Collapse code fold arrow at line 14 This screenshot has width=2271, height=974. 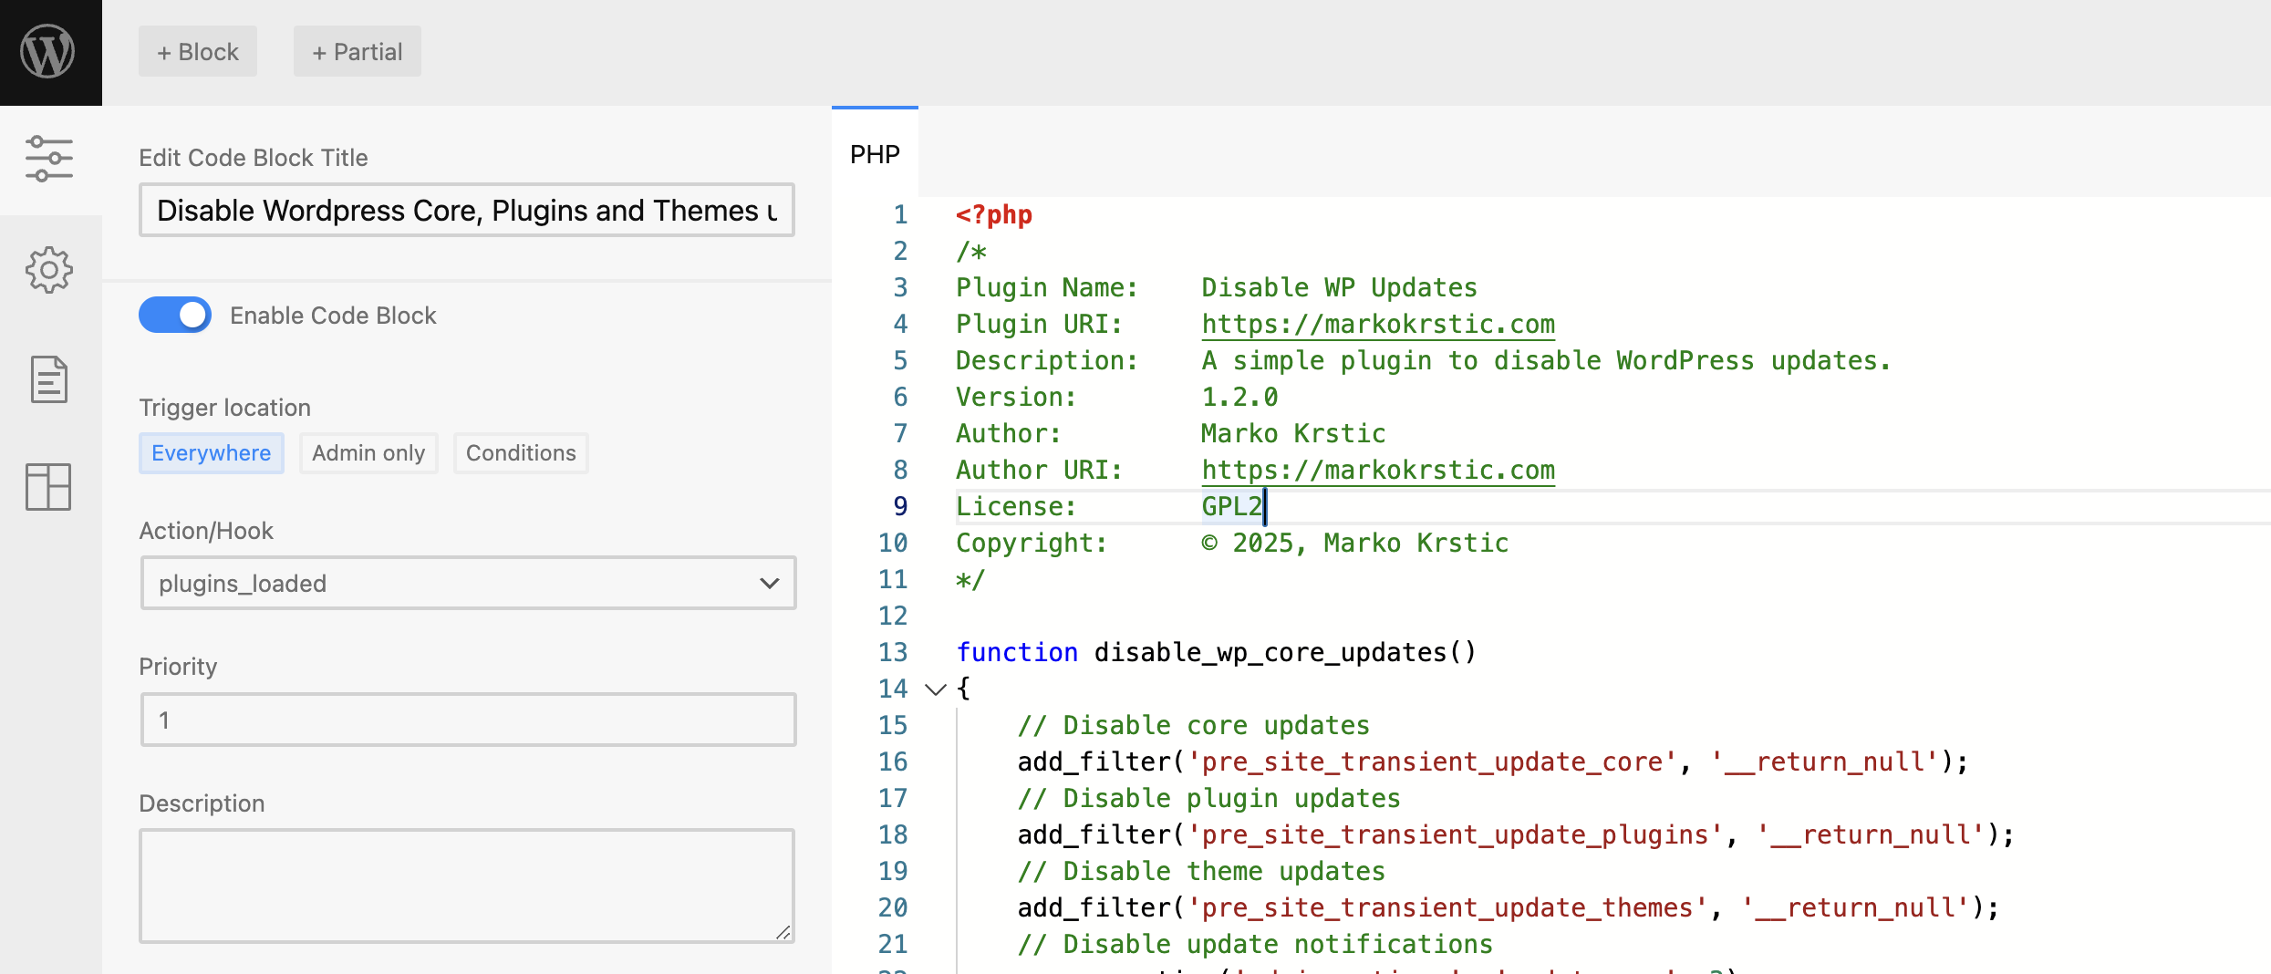(936, 689)
